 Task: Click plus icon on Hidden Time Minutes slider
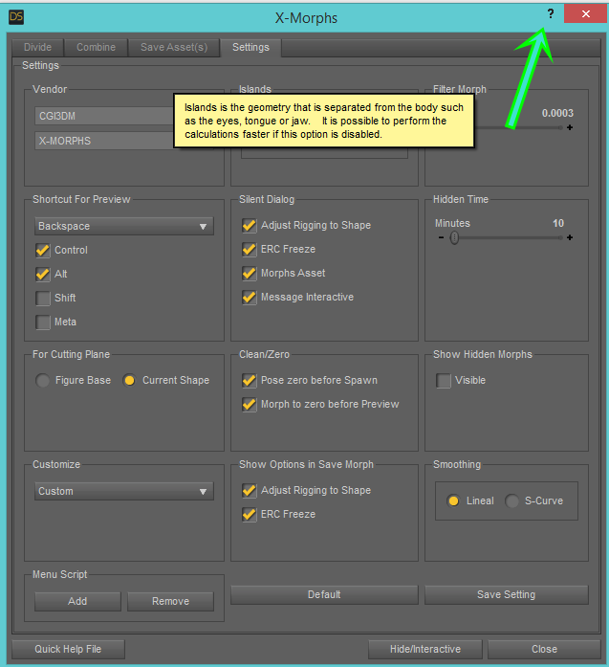point(570,237)
